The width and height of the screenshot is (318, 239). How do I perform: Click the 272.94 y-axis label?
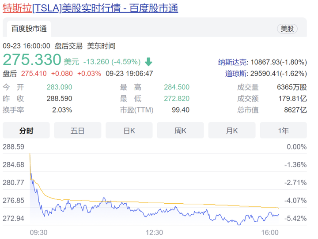pyautogui.click(x=13, y=218)
